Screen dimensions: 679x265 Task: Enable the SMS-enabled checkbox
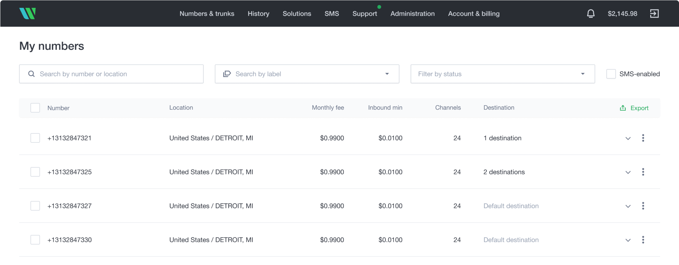611,74
